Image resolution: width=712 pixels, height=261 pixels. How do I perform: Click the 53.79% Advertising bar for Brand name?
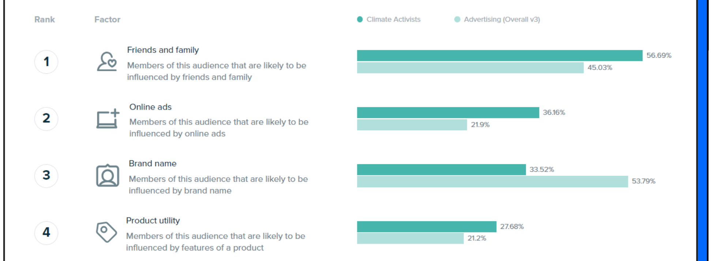tap(492, 181)
